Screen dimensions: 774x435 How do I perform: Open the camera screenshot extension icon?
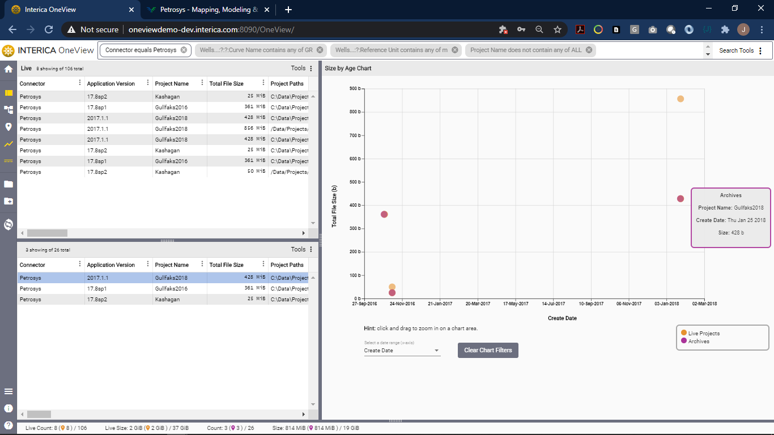click(653, 29)
